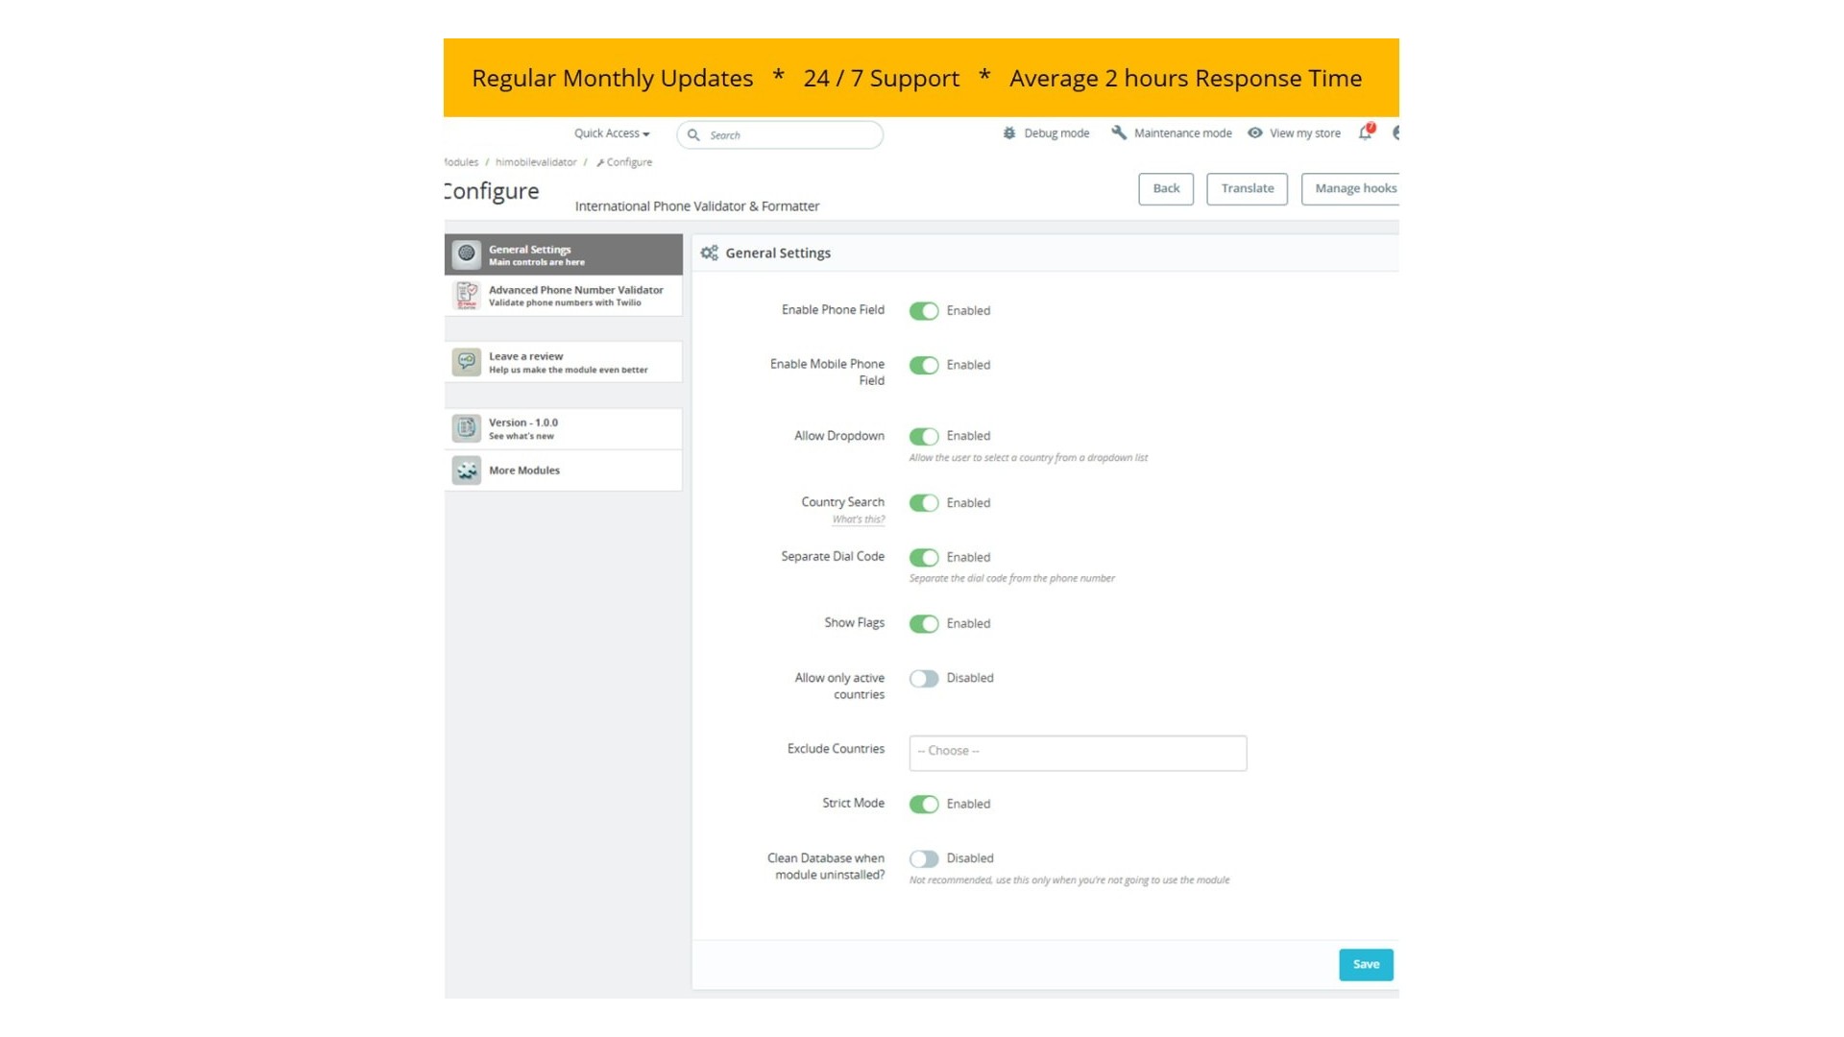
Task: Click the Maintenance mode wrench icon
Action: pos(1119,133)
